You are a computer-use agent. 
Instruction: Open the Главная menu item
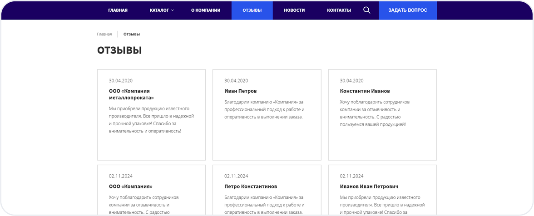(x=118, y=10)
